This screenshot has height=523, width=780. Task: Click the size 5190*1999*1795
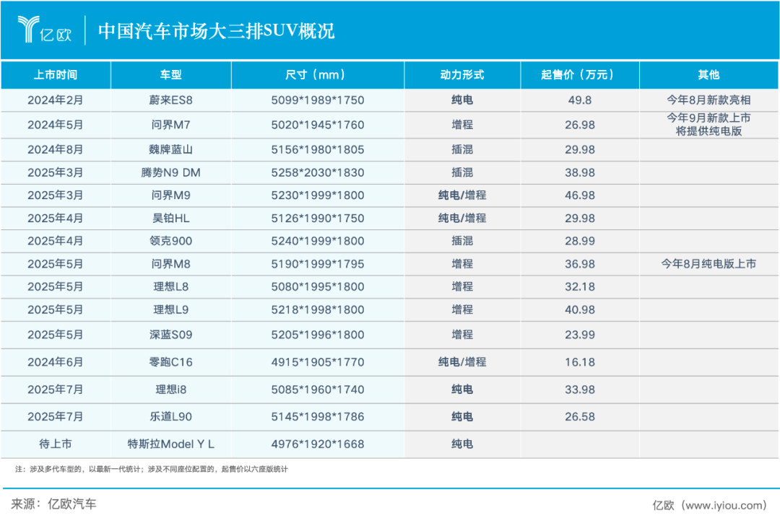(x=317, y=264)
